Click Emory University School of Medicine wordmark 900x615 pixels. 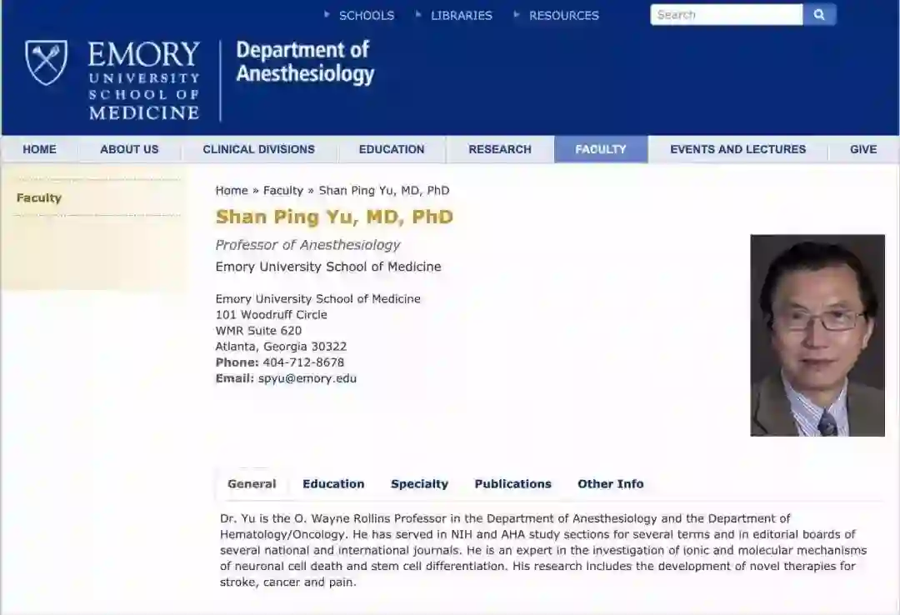coord(143,80)
